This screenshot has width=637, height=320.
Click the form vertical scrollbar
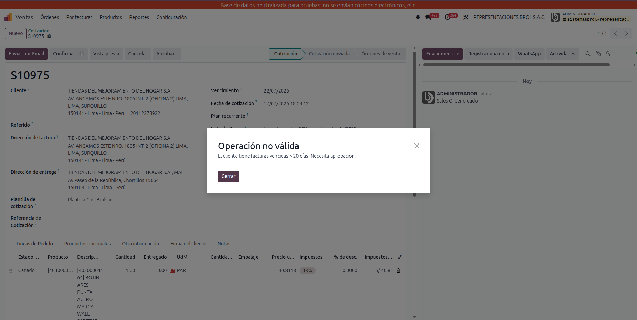click(414, 124)
